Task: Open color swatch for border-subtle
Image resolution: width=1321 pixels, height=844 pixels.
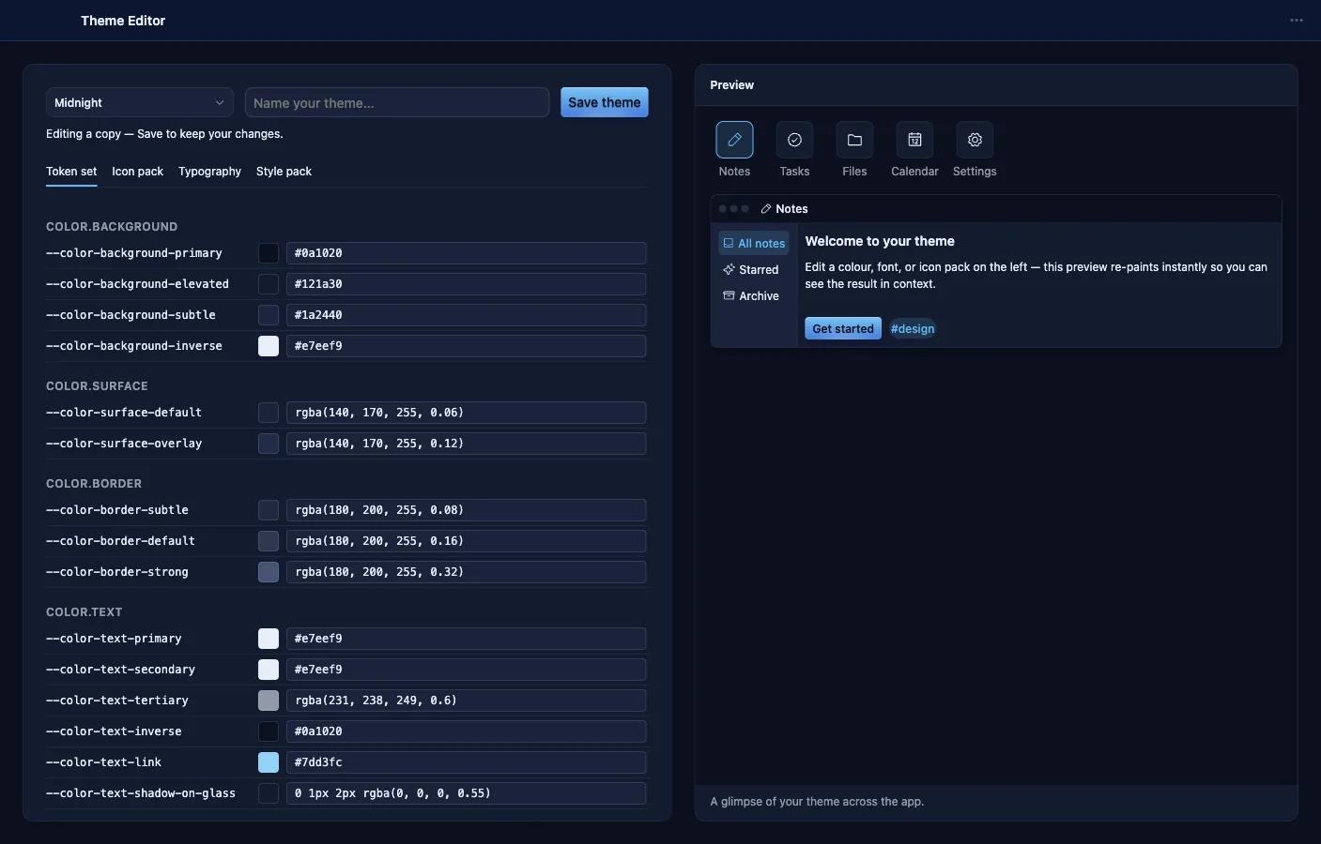Action: 269,510
